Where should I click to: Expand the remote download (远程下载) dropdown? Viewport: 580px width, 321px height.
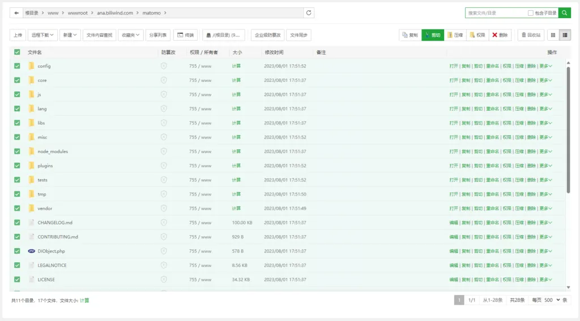point(44,35)
